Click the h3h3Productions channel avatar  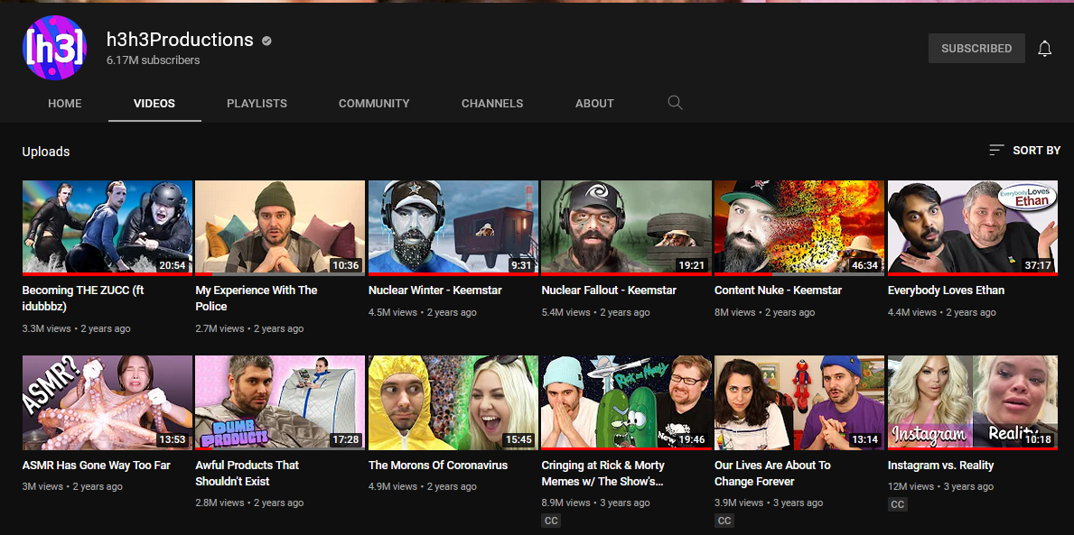55,48
